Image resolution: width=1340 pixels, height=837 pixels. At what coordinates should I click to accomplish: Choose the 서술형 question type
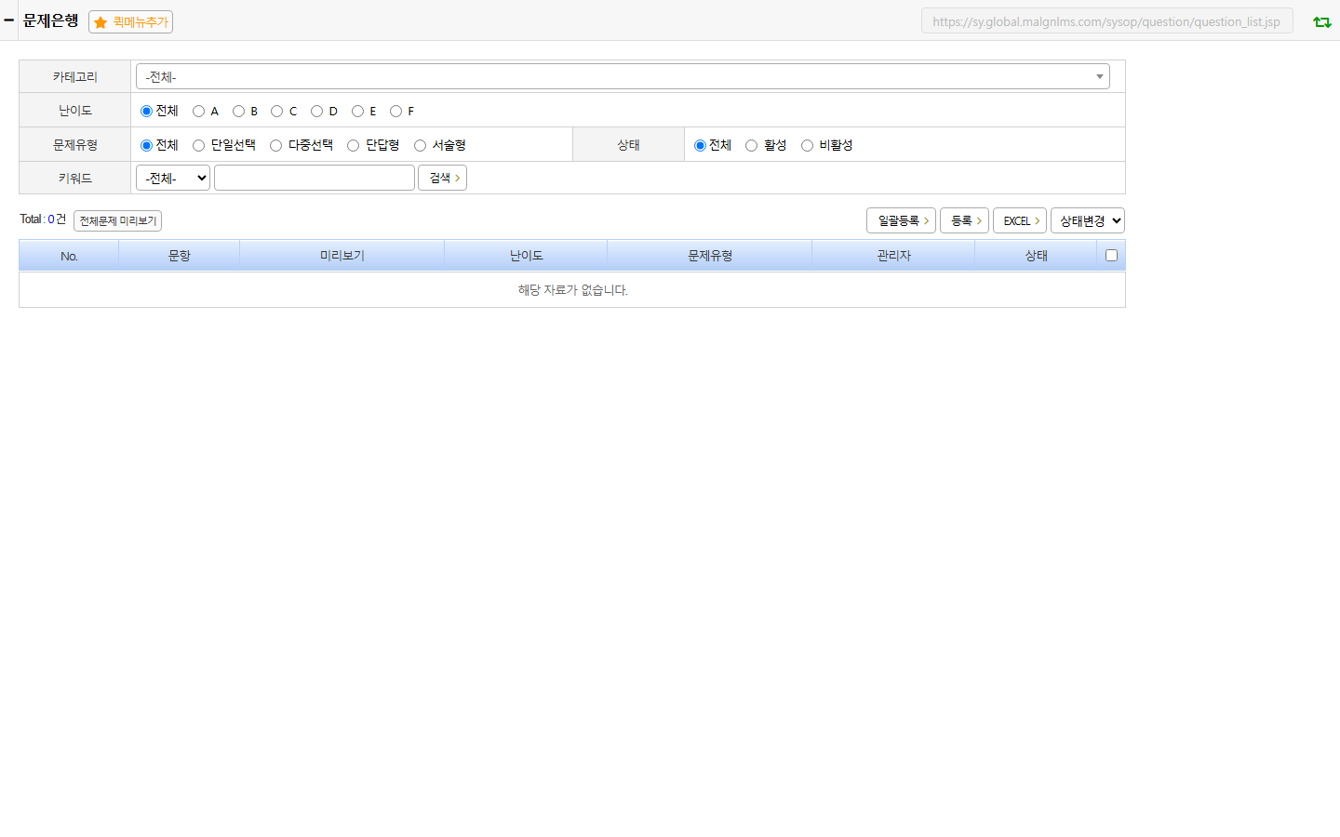420,145
